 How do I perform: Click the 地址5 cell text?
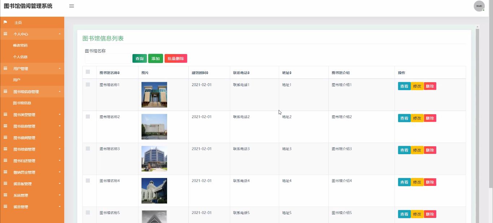[287, 213]
